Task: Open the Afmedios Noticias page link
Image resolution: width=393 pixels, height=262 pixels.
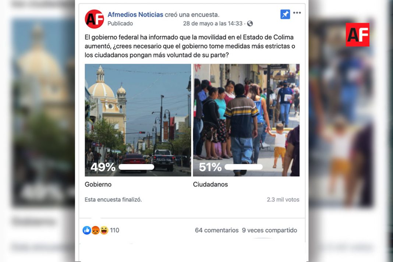Action: coord(135,15)
